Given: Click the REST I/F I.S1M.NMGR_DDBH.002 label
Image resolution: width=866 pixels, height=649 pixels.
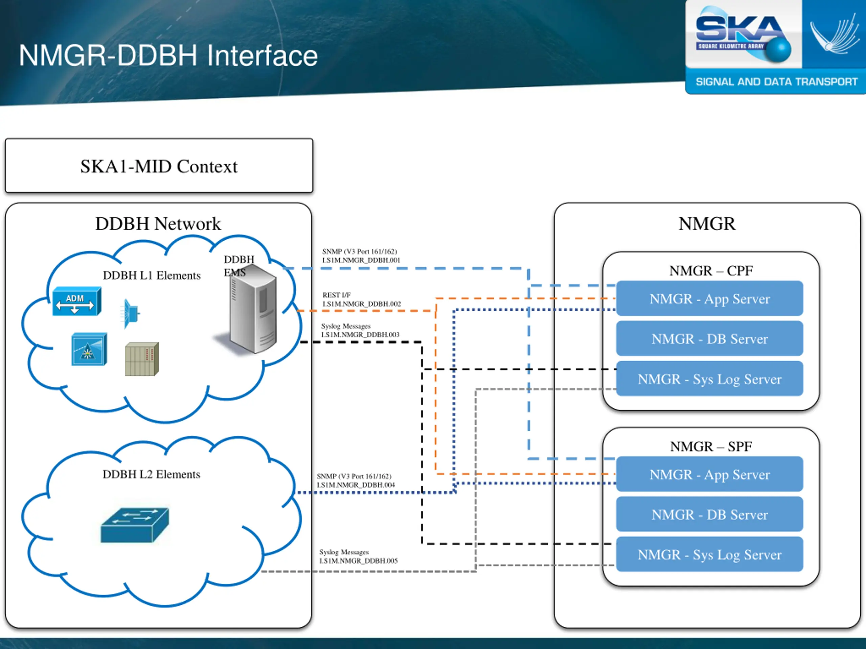Looking at the screenshot, I should [x=361, y=300].
